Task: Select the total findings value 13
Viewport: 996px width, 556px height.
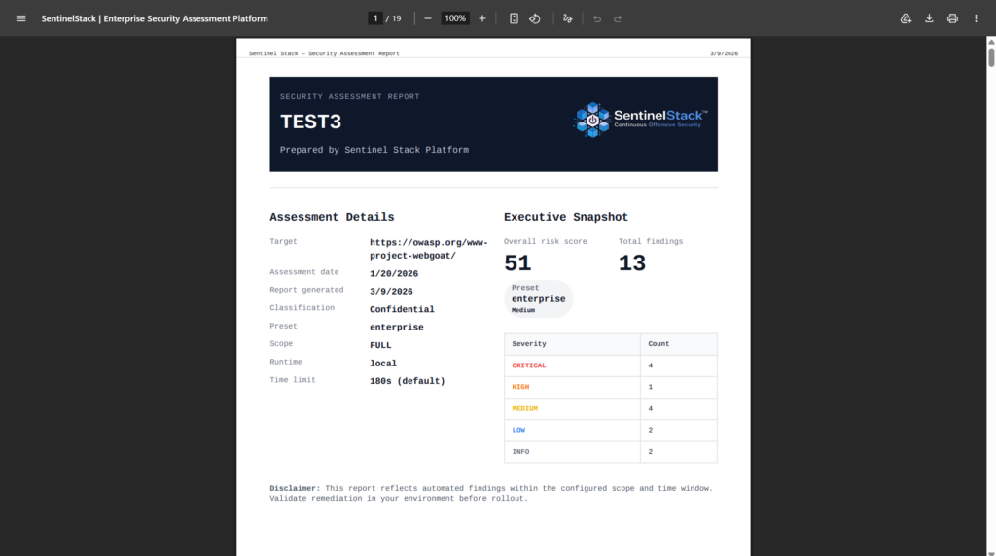Action: 632,262
